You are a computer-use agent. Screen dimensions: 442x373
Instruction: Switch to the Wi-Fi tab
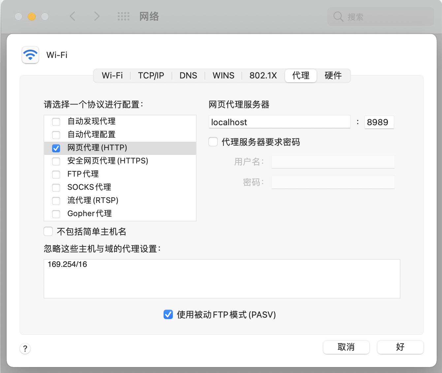click(112, 75)
